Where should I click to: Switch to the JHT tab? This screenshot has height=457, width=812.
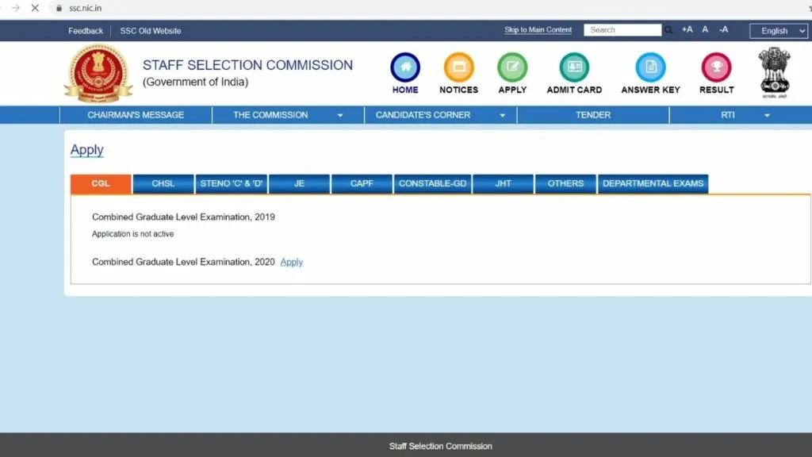coord(503,183)
